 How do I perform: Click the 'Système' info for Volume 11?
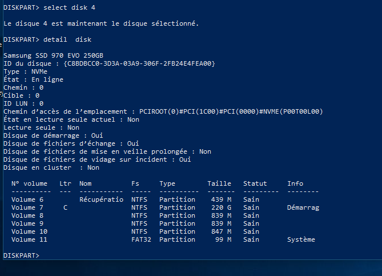point(301,239)
